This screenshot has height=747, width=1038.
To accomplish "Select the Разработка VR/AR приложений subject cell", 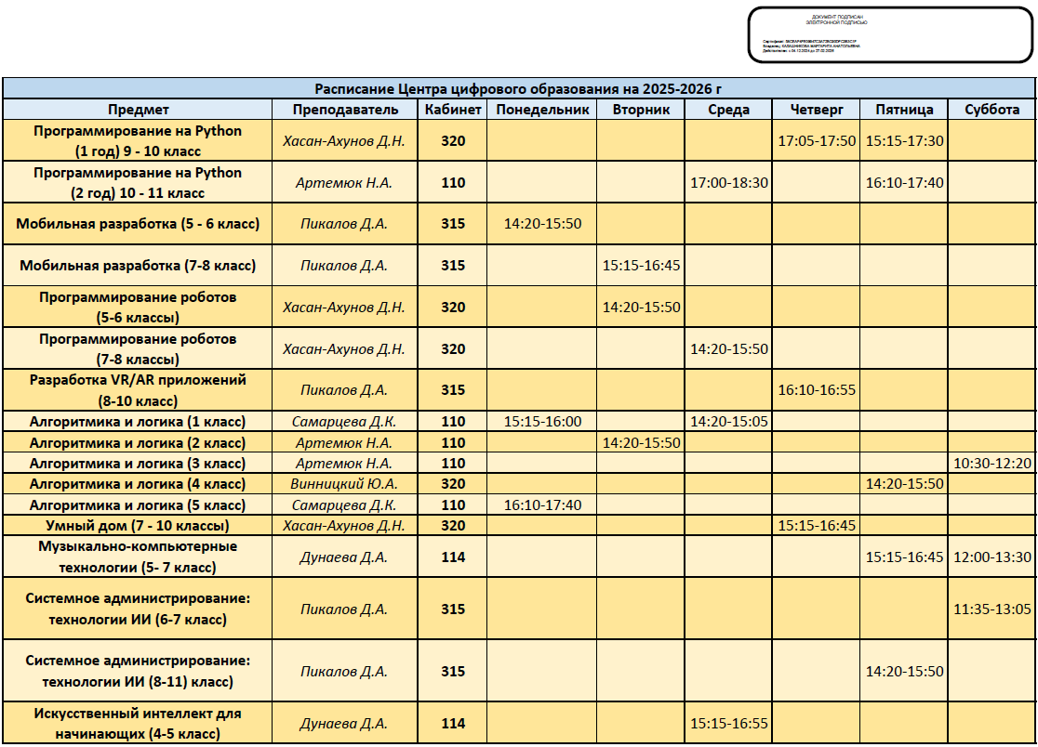I will pos(138,390).
